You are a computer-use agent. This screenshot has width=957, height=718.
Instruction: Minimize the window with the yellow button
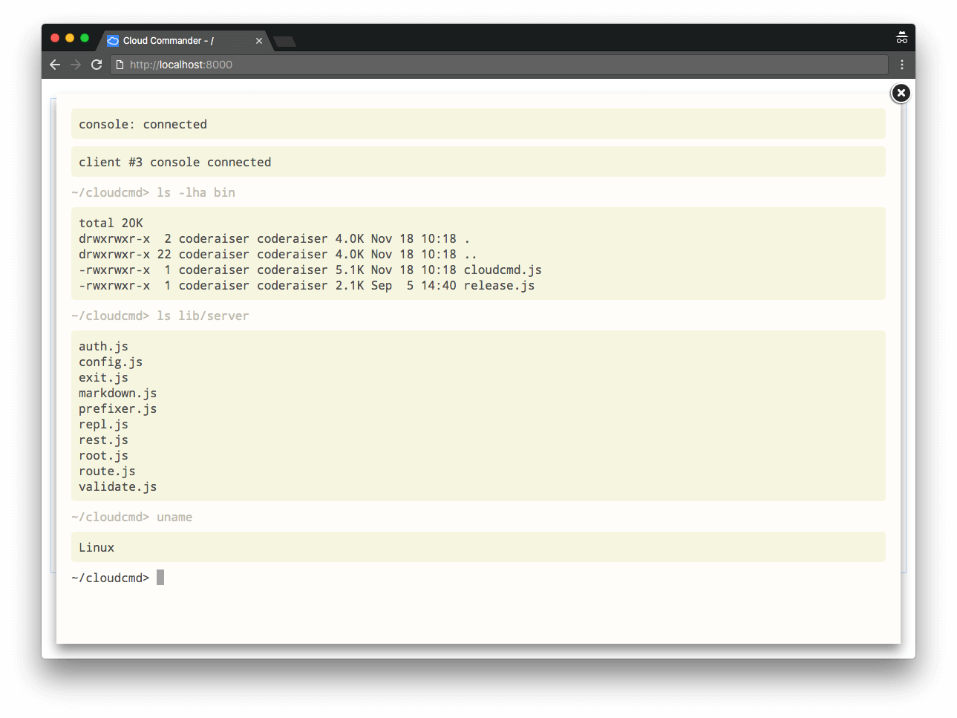coord(70,38)
